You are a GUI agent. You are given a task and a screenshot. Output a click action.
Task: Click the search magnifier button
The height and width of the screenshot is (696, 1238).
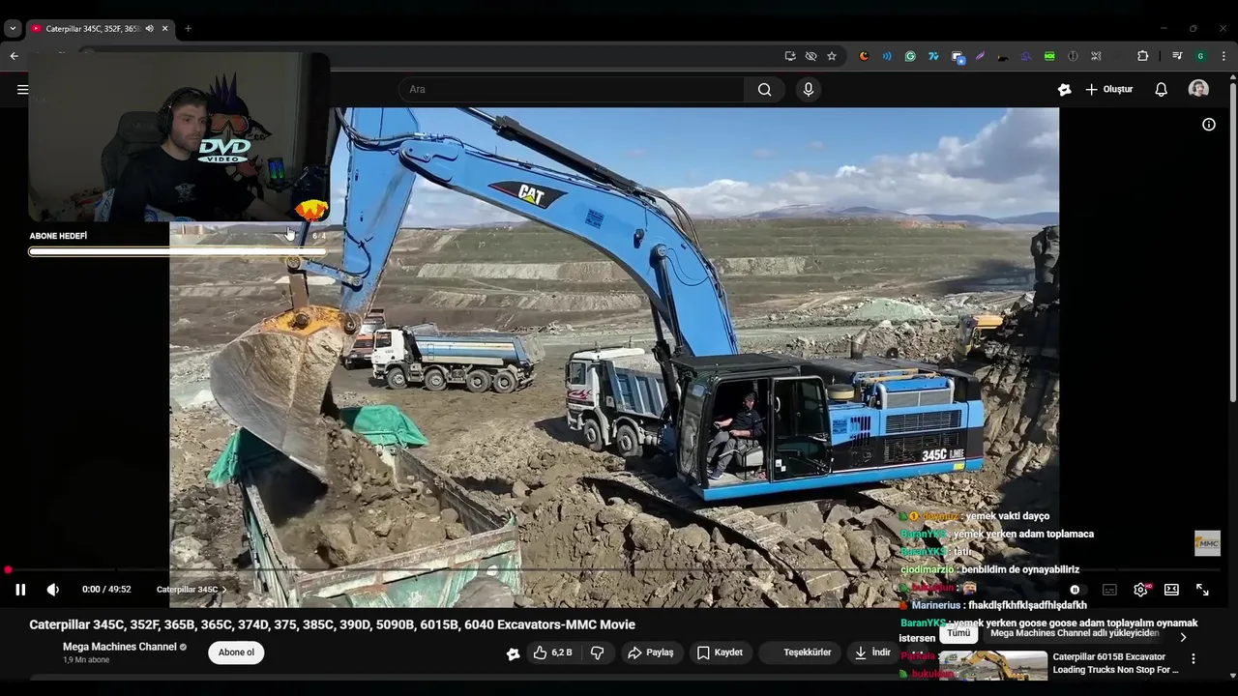764,90
